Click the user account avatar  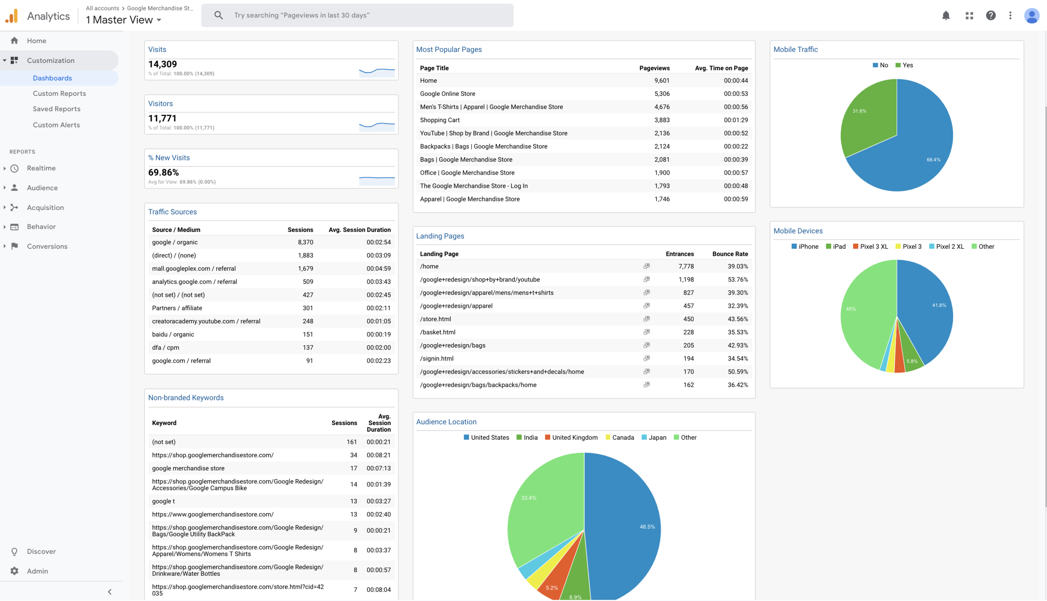[x=1032, y=15]
